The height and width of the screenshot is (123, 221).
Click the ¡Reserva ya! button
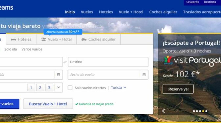(x=178, y=89)
